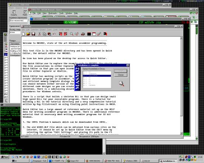The height and width of the screenshot is (163, 204).
Task: Click the editor's vertical scrollbar up arrow
Action: coord(181,38)
